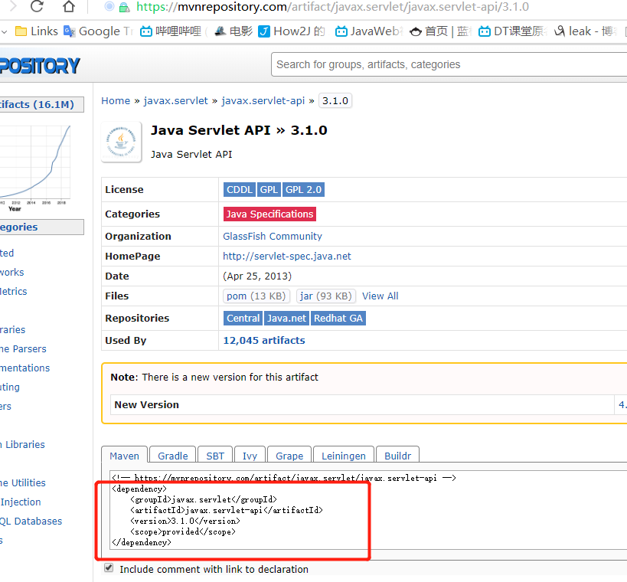Click the Maven dependency snippet text area
The height and width of the screenshot is (582, 627).
click(x=368, y=510)
